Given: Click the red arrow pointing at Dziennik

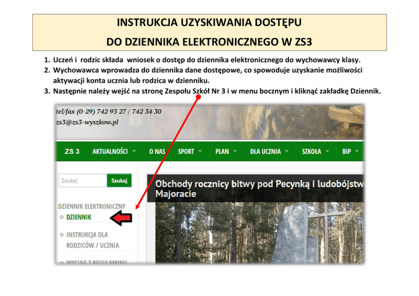Looking at the screenshot, I should (121, 218).
